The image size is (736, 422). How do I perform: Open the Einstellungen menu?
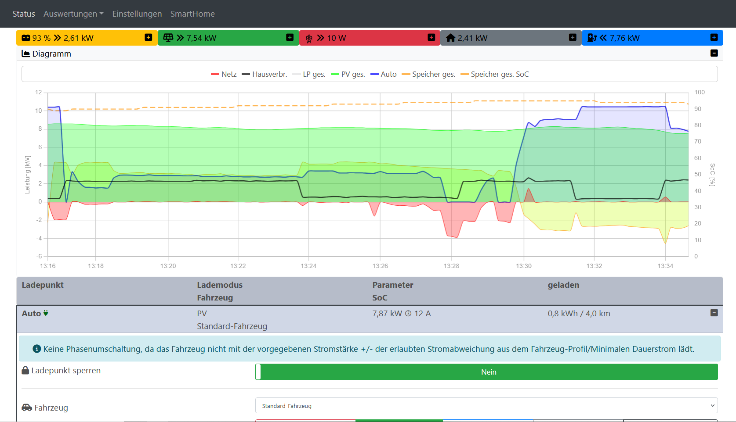click(137, 14)
